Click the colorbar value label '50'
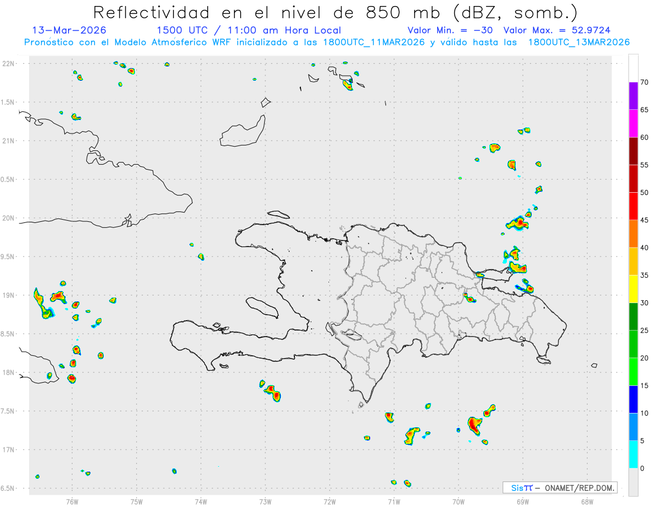 (644, 192)
